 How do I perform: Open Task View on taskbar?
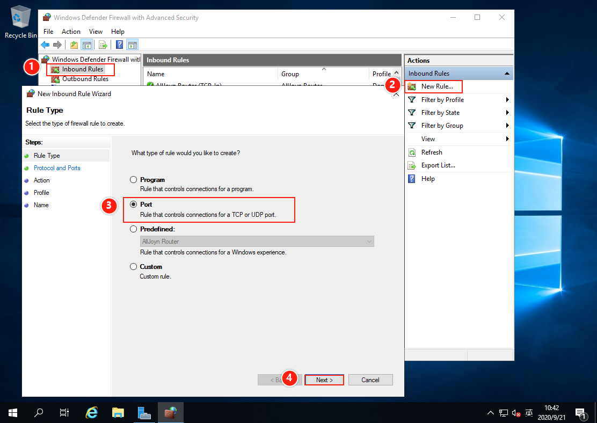[64, 413]
